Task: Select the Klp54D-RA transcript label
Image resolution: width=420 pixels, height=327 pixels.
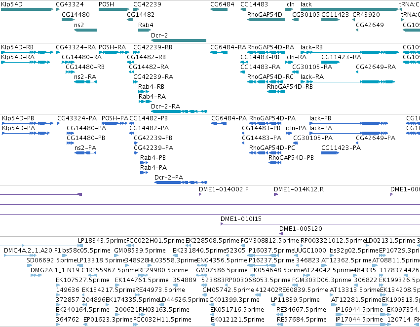Action: point(18,57)
